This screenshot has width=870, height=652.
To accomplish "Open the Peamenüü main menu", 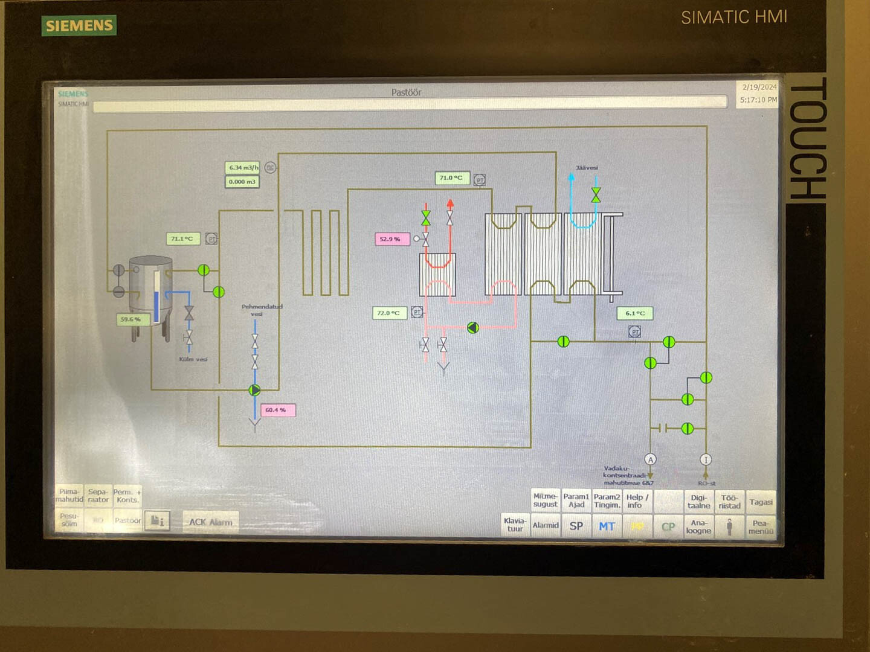I will [761, 527].
